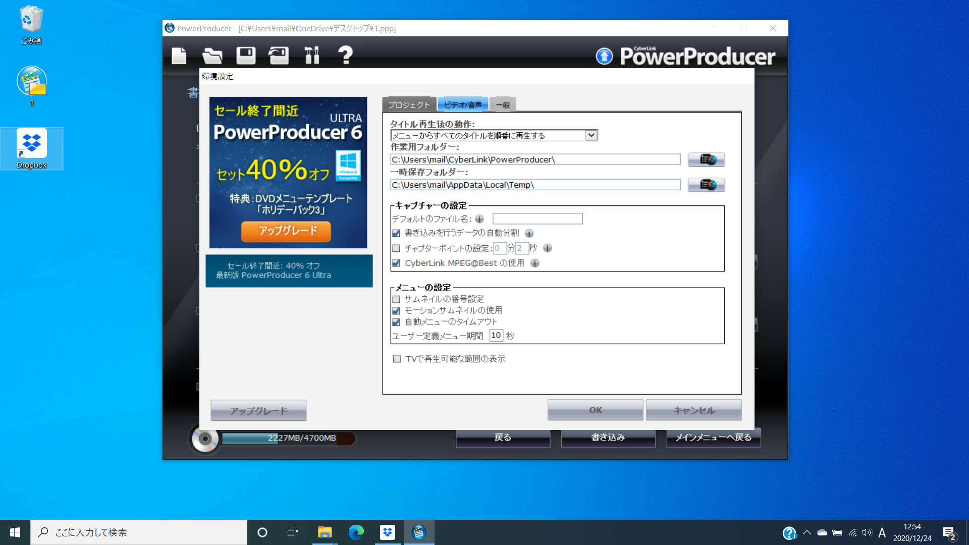Show info for chapter point setting
Image resolution: width=969 pixels, height=545 pixels.
pos(547,248)
